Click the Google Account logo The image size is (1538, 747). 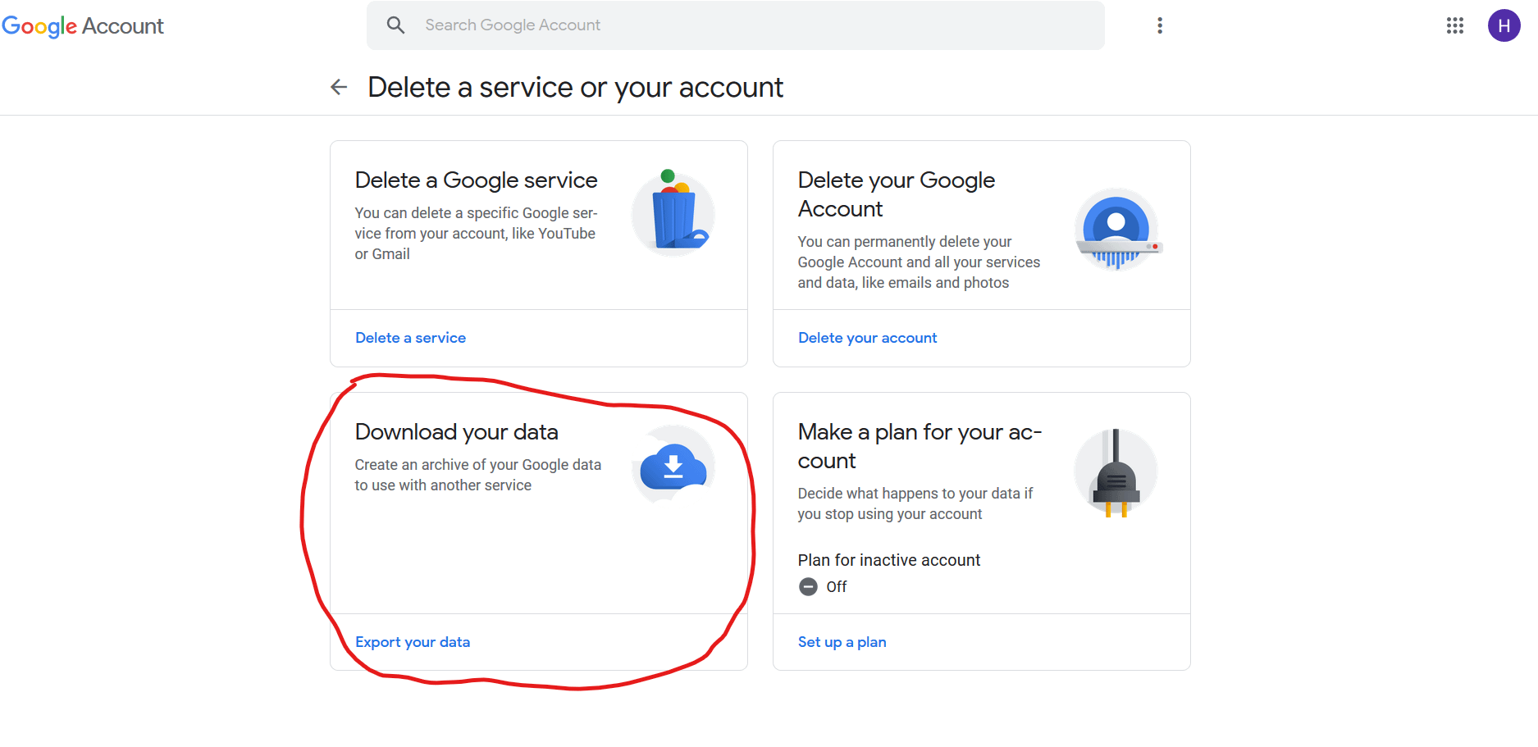(x=83, y=26)
